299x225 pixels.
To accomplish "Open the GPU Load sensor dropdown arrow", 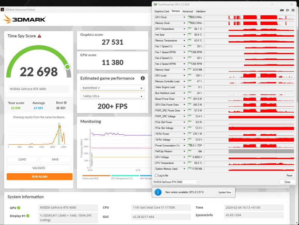I will [184, 76].
